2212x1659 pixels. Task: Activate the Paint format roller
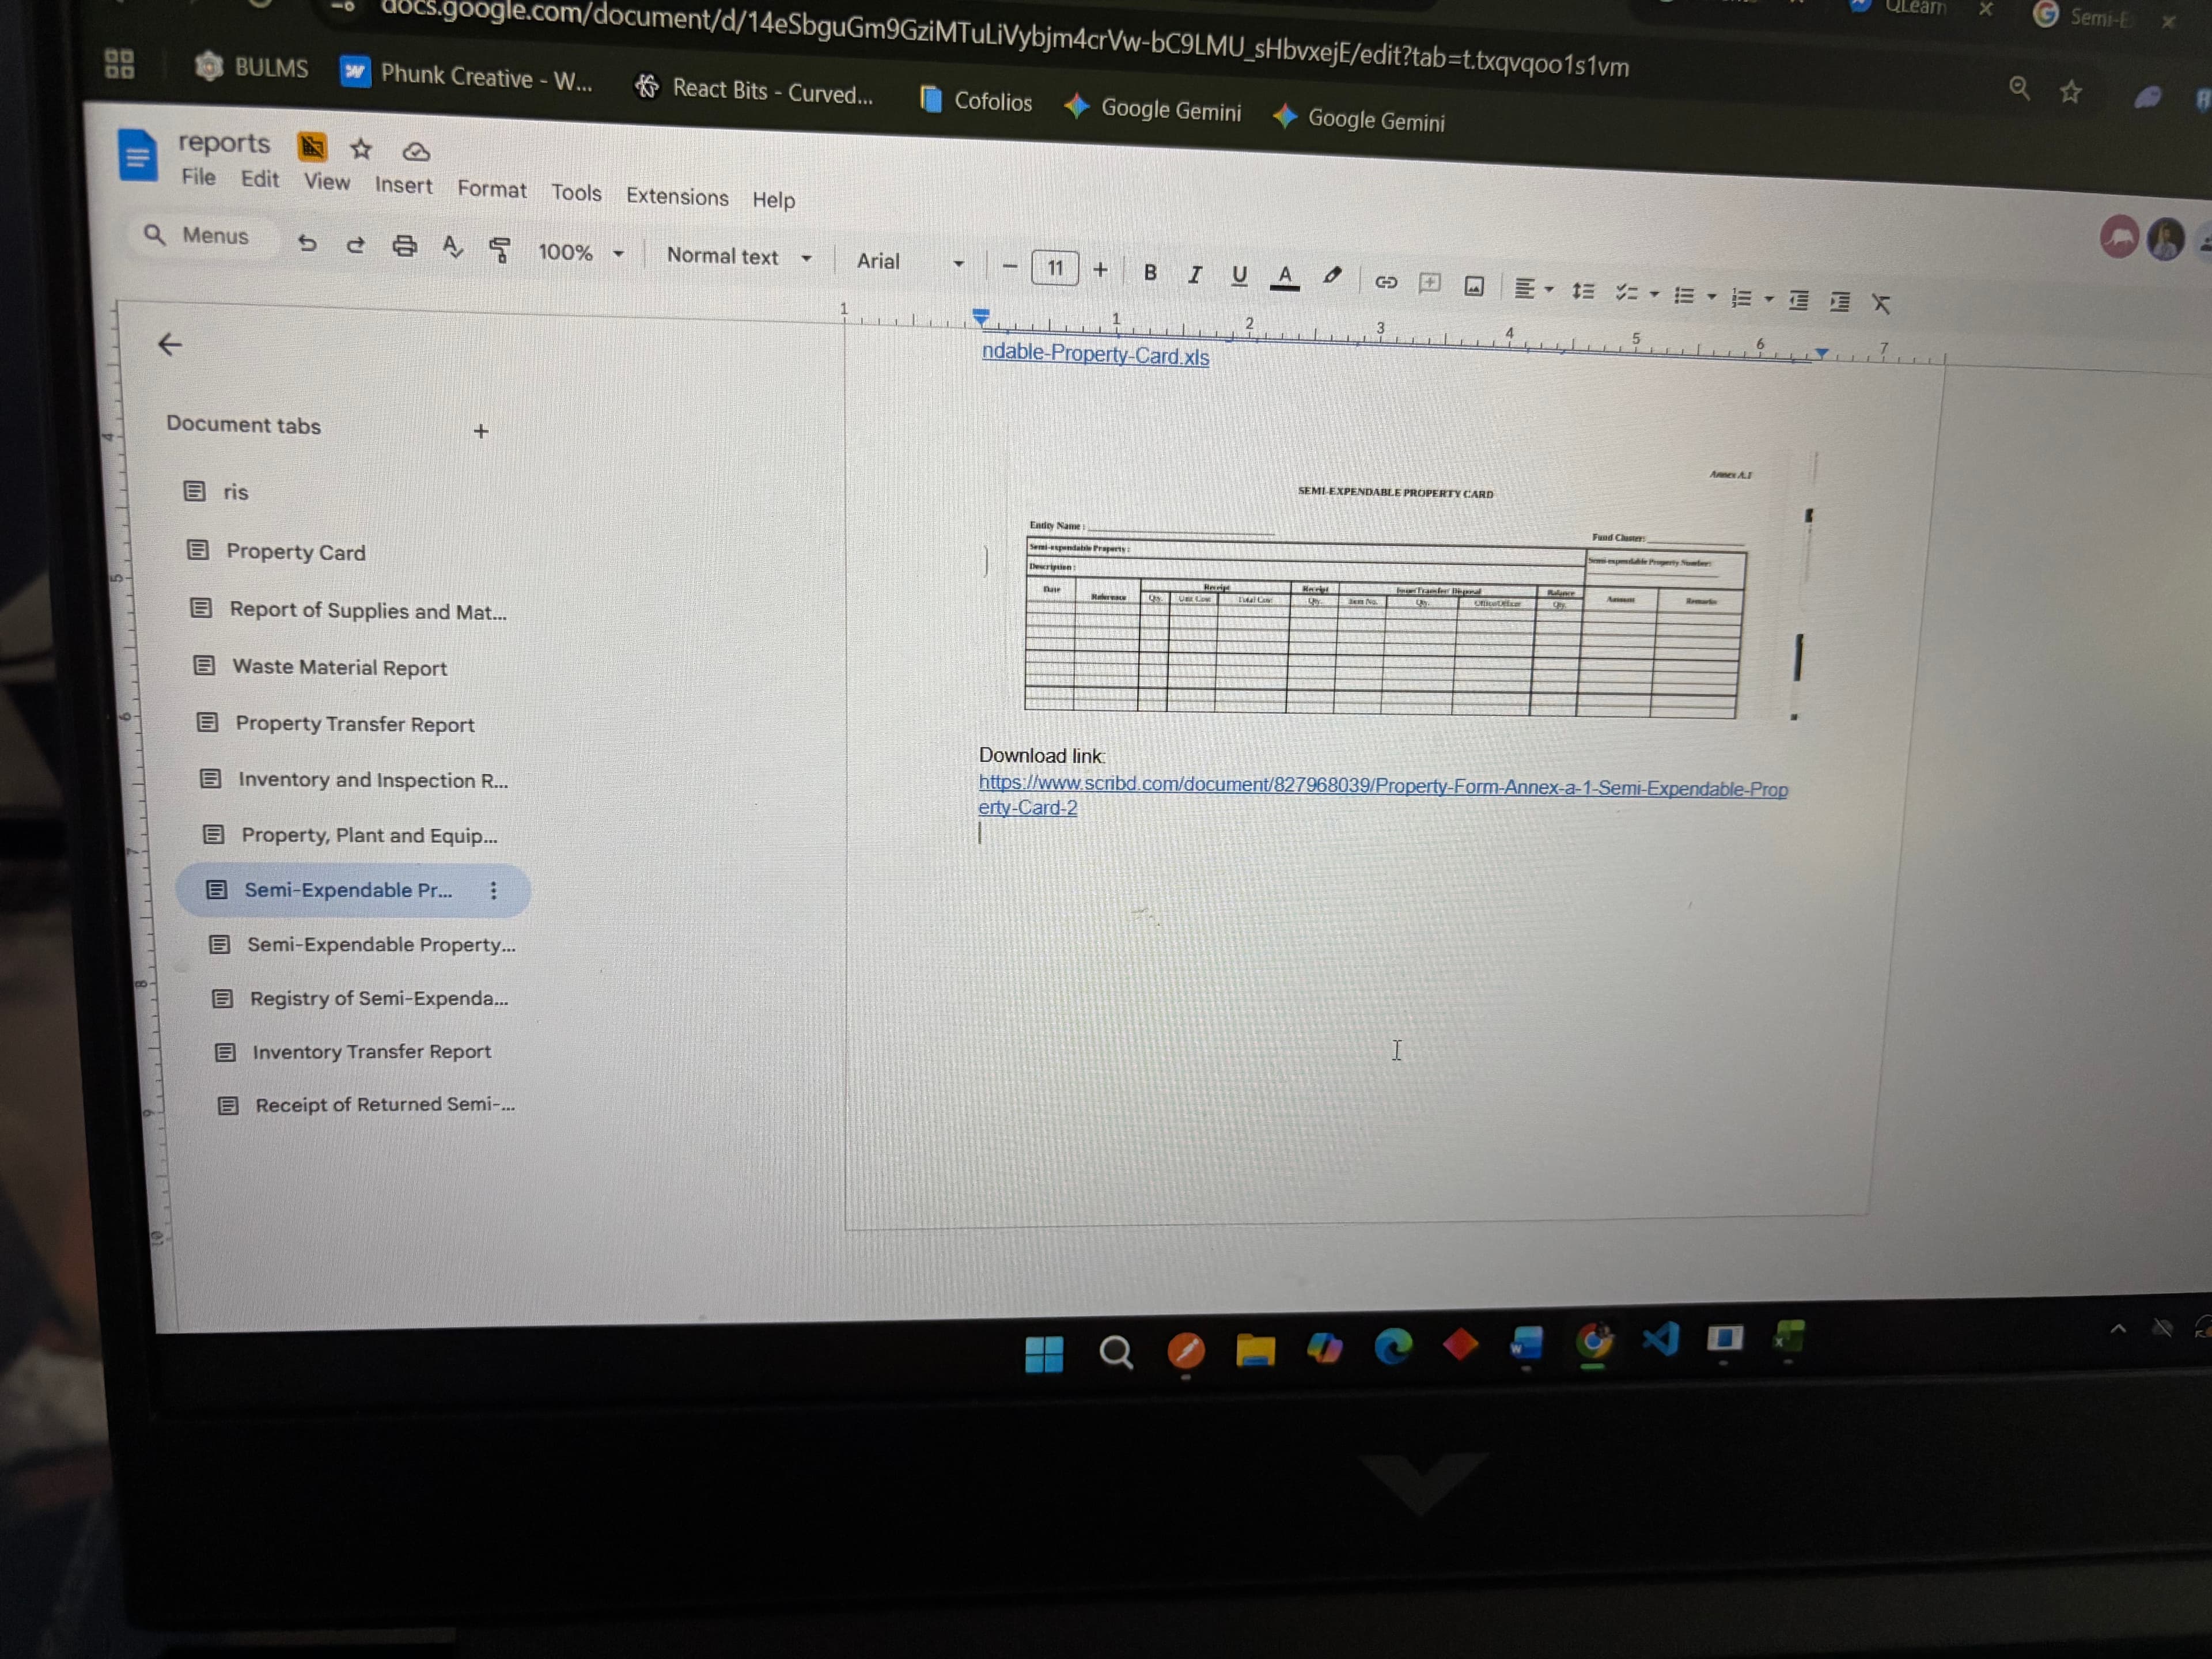point(499,249)
